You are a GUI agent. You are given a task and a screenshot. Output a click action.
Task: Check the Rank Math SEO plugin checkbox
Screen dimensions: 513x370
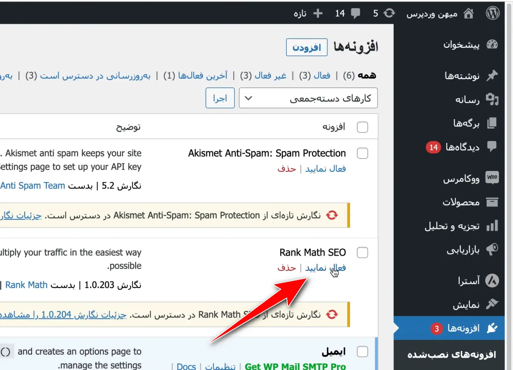(362, 252)
